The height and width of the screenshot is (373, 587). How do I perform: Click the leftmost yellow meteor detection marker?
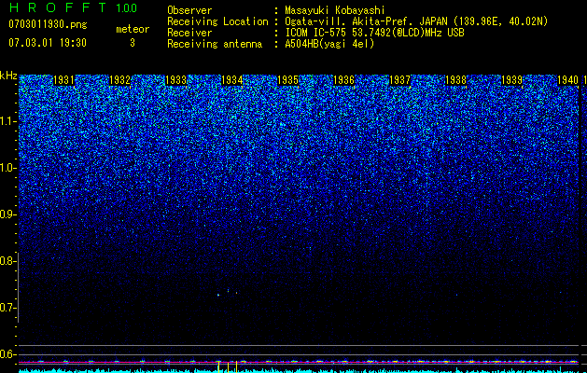pyautogui.click(x=218, y=366)
